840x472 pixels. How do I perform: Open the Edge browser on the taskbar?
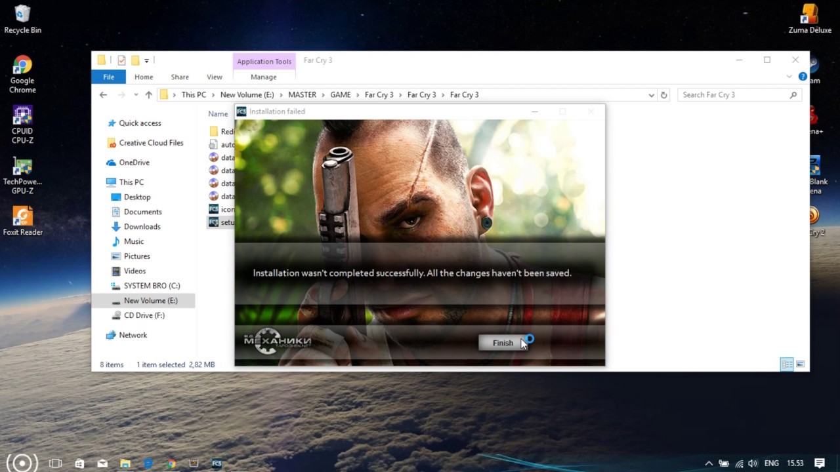click(x=148, y=463)
